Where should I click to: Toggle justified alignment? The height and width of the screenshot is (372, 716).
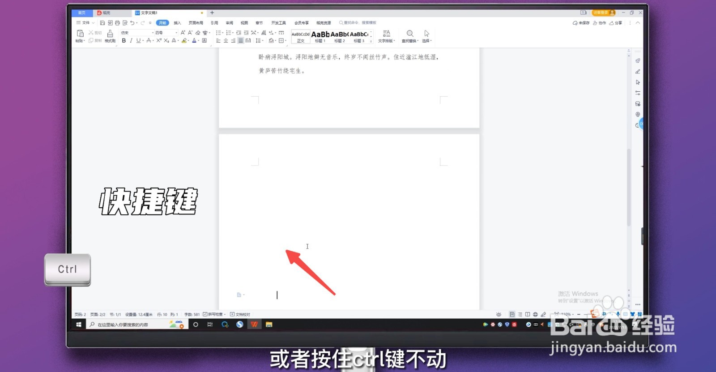241,40
